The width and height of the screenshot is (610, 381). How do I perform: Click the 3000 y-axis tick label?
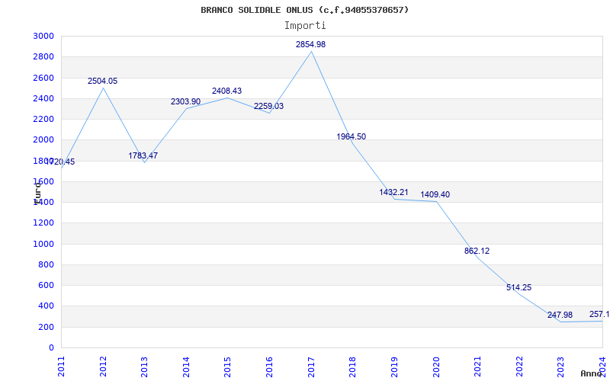click(x=43, y=36)
